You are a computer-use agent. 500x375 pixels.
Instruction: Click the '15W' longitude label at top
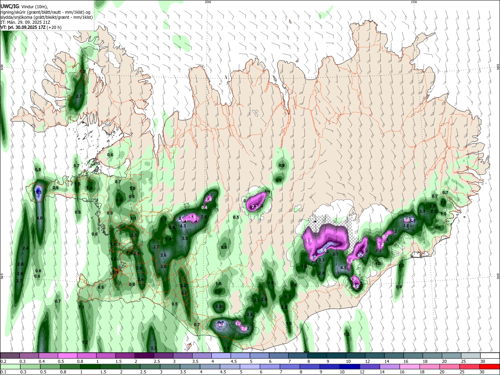(413, 2)
